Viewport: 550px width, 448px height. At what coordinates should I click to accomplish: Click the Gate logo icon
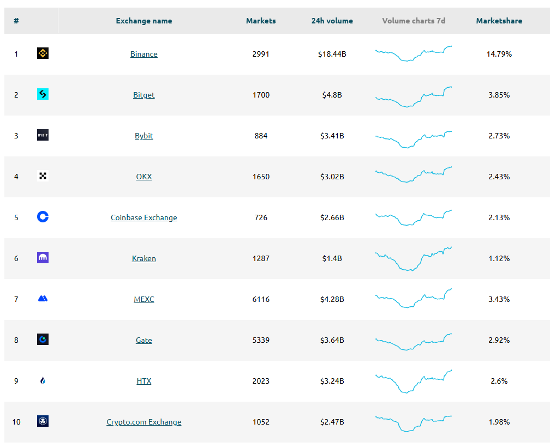(43, 340)
